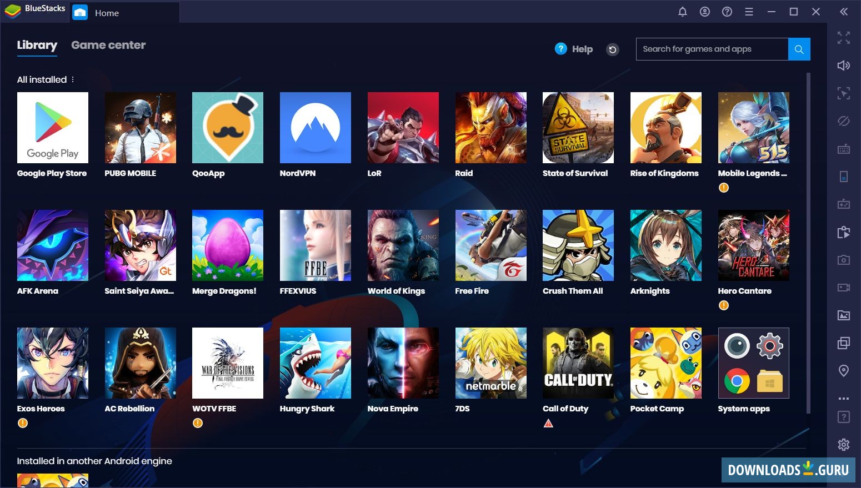Launch the LoR game
This screenshot has width=861, height=488.
403,128
